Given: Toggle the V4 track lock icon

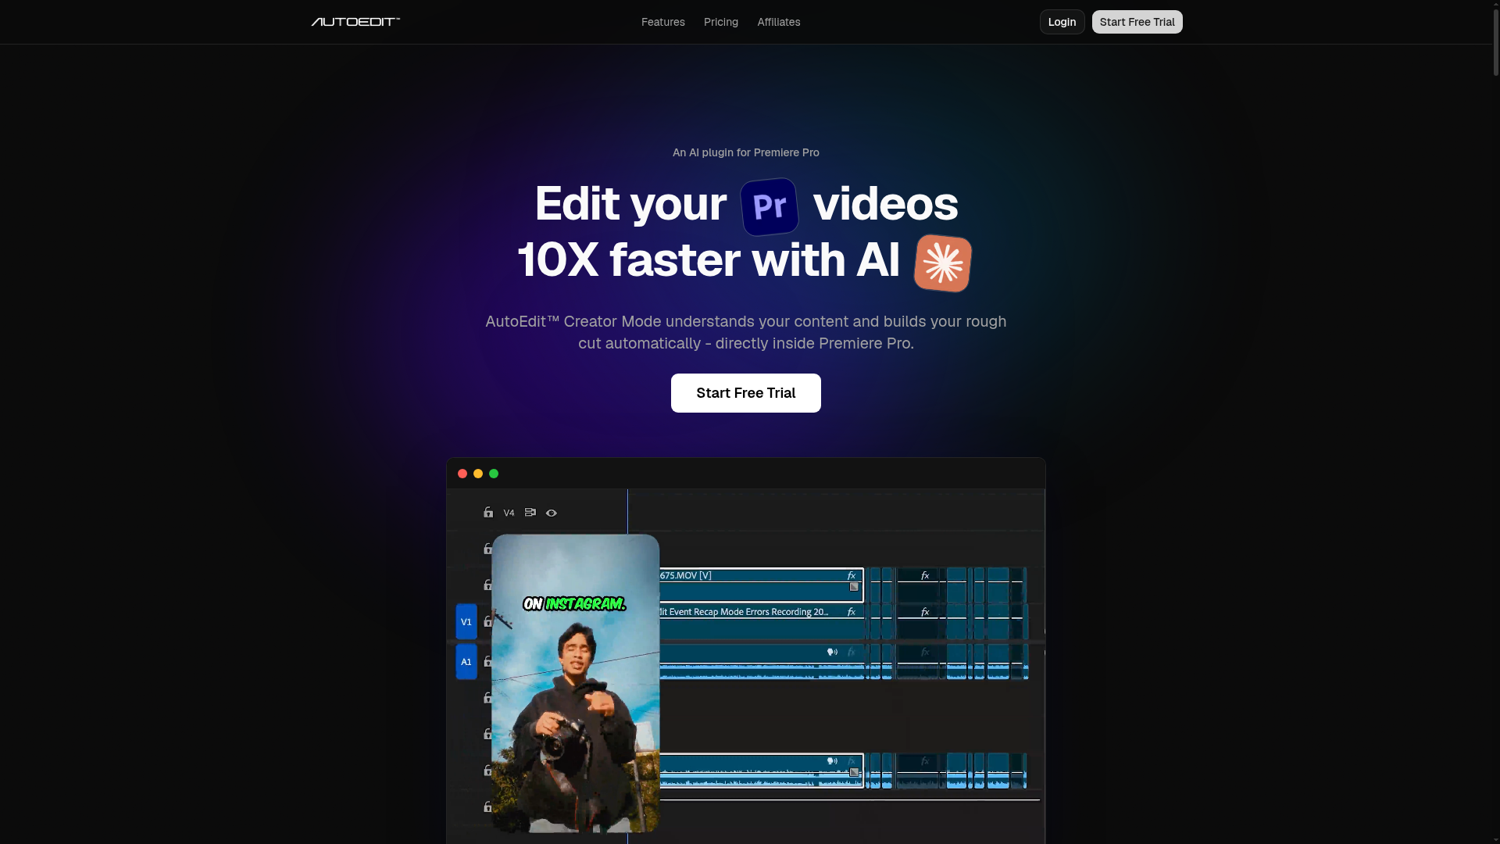Looking at the screenshot, I should pyautogui.click(x=488, y=513).
